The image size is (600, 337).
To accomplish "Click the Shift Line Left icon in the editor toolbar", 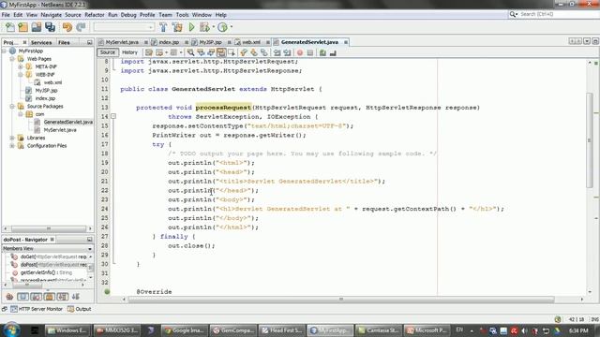I will pyautogui.click(x=277, y=52).
